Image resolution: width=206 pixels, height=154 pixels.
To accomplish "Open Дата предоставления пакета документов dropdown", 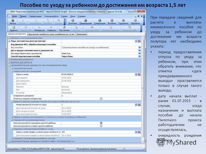I will pyautogui.click(x=140, y=50).
